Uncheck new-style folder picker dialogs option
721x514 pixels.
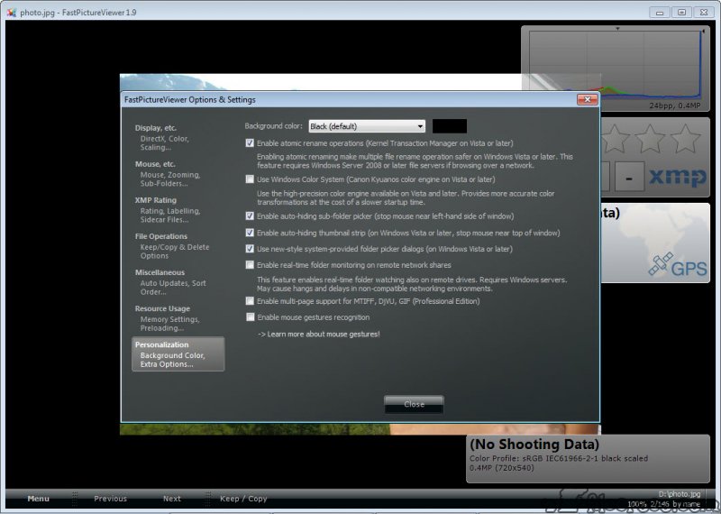(x=250, y=249)
